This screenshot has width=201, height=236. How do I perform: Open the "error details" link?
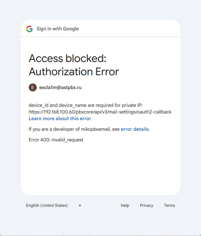click(x=134, y=129)
